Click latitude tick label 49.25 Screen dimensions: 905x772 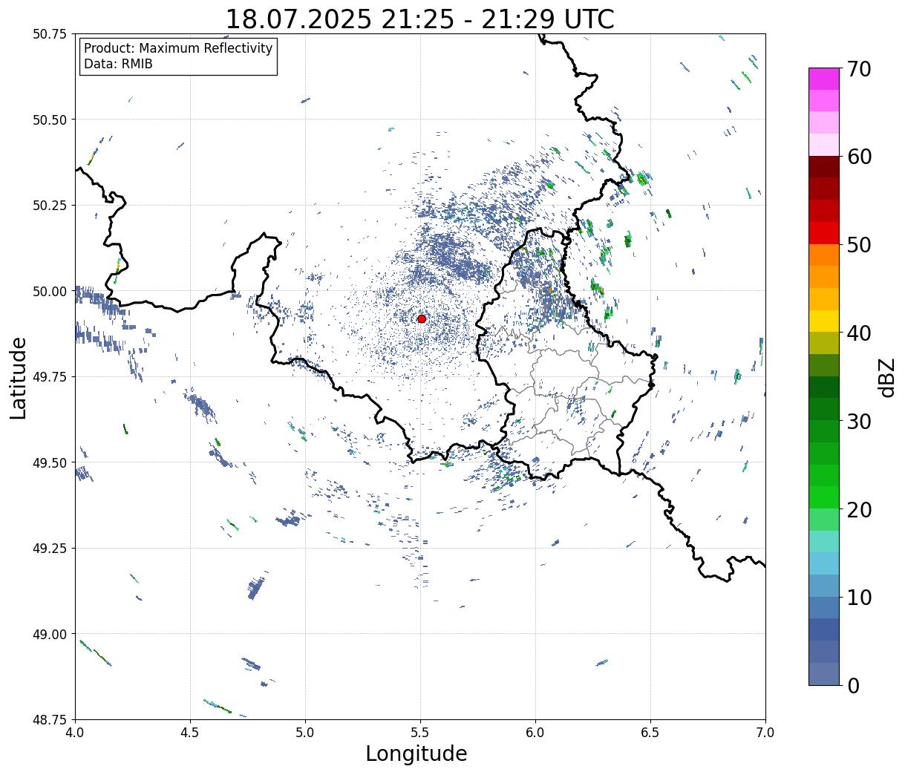[x=50, y=549]
